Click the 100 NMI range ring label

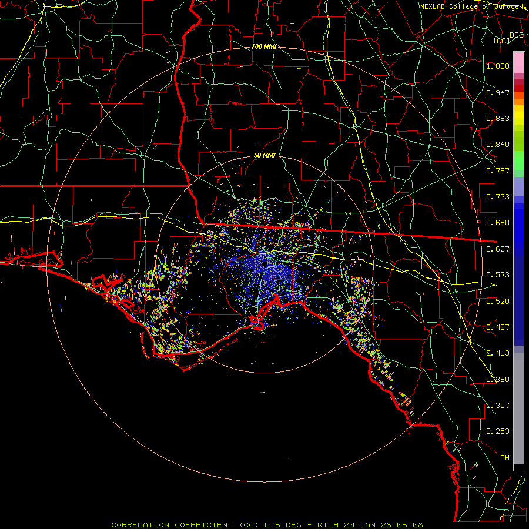point(264,46)
